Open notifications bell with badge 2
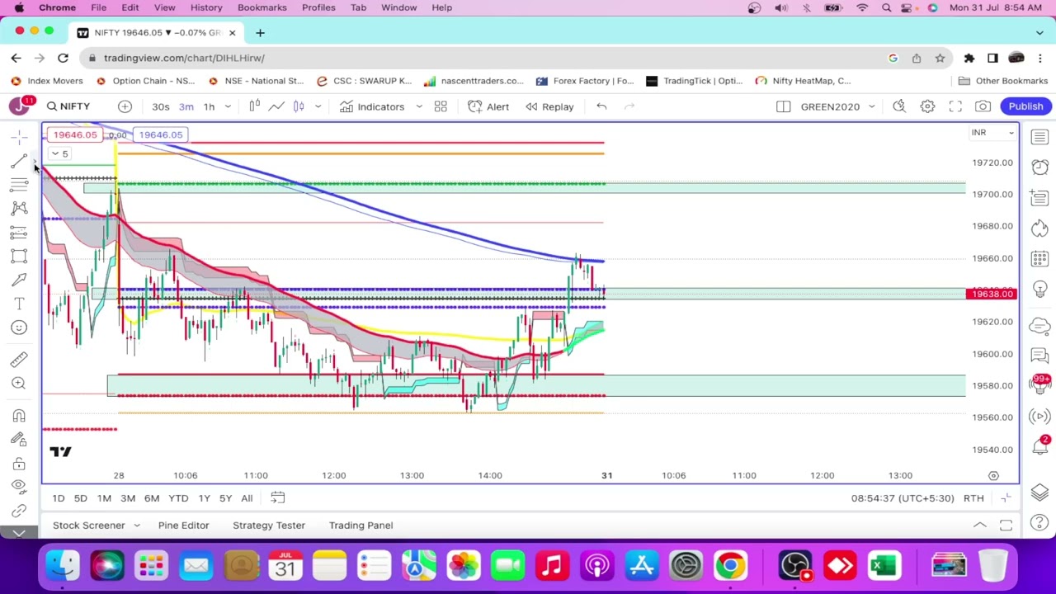The image size is (1056, 594). click(x=1039, y=446)
